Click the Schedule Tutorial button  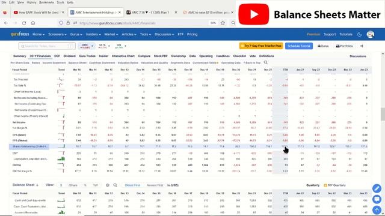299,46
